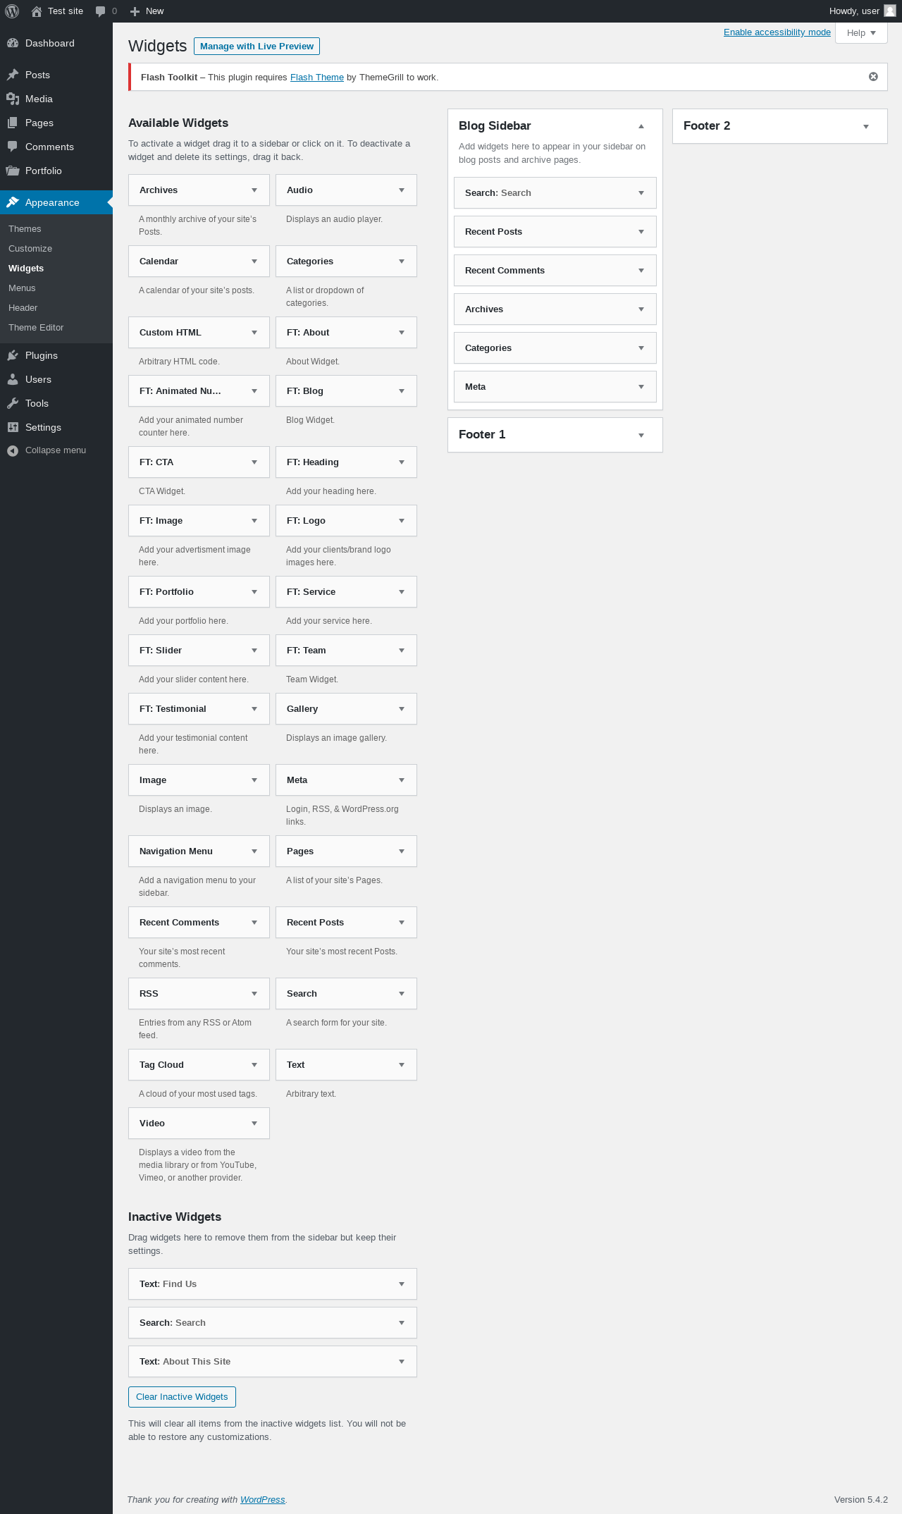Click Manage with Live Preview button

coord(257,46)
